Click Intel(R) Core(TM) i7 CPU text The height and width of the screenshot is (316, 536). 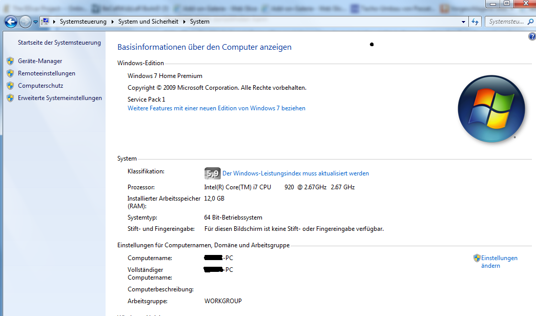(238, 187)
